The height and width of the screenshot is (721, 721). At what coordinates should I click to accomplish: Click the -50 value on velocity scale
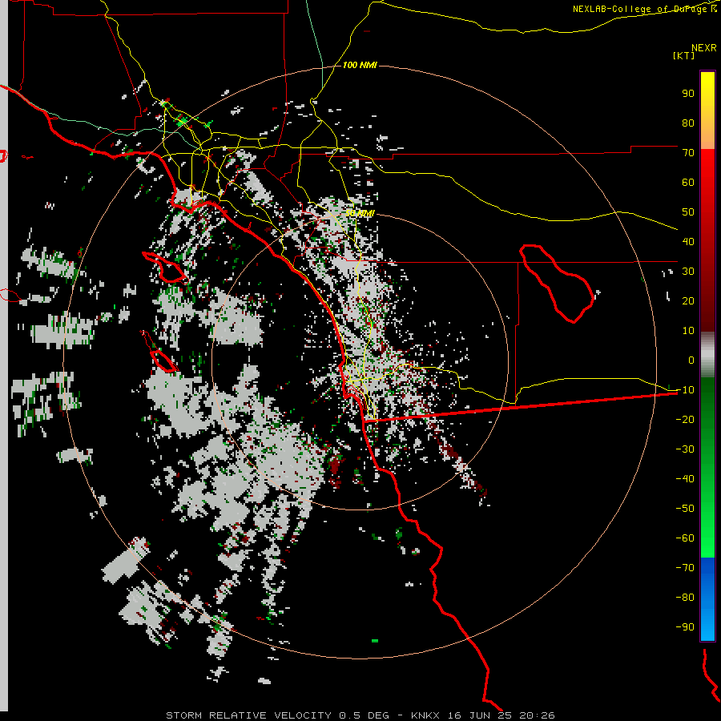point(685,508)
